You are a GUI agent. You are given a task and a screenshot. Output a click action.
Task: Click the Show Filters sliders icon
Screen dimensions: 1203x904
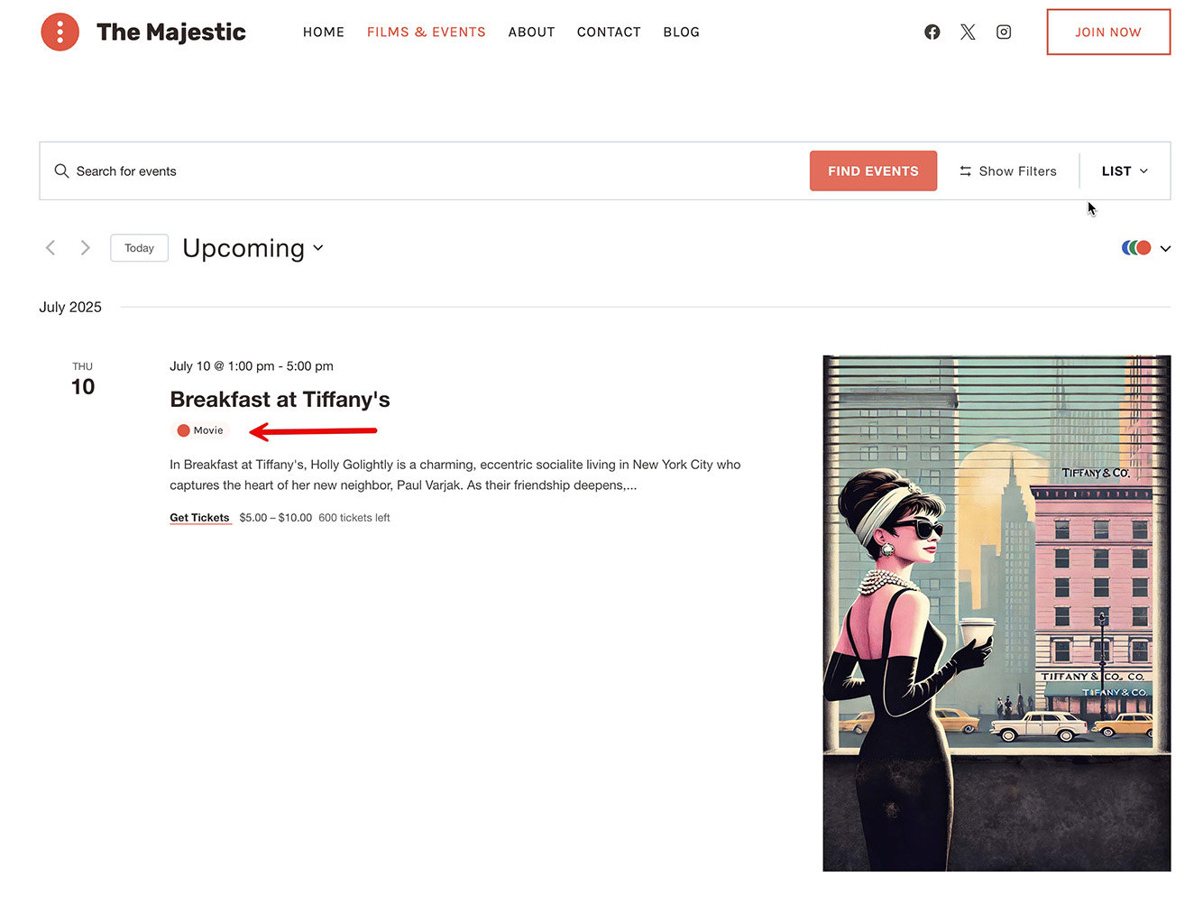pyautogui.click(x=965, y=171)
